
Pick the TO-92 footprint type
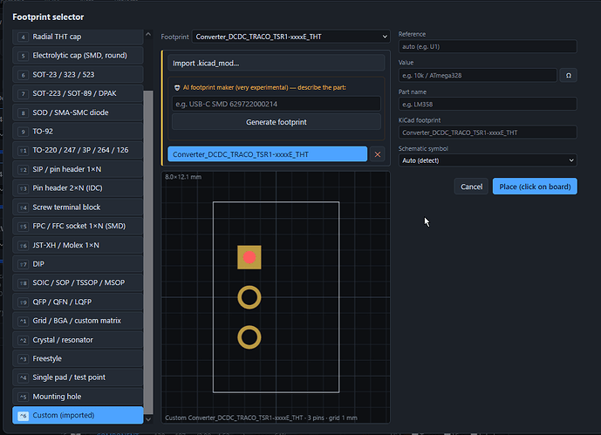click(78, 132)
